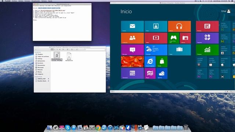Open the Mail (Correo) tile in Windows 8

132,26
